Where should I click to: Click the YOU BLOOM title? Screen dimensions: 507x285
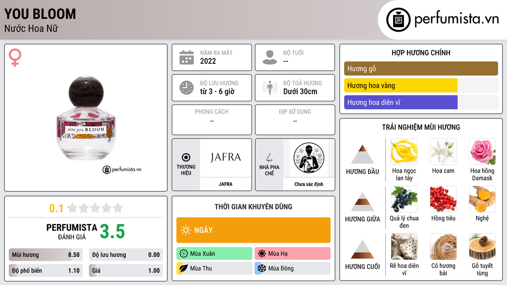pyautogui.click(x=40, y=14)
